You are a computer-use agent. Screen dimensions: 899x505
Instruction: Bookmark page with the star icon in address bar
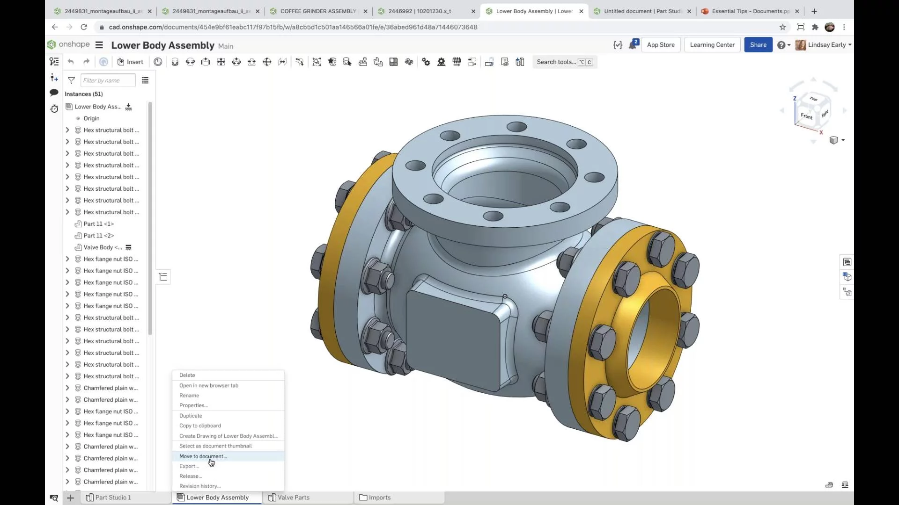(782, 27)
